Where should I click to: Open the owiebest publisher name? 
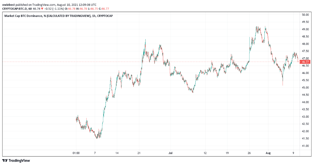tap(9, 5)
